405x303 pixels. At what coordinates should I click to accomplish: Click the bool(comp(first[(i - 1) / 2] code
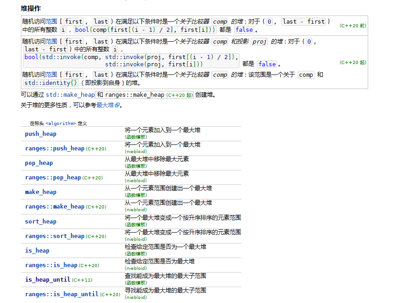(x=145, y=30)
